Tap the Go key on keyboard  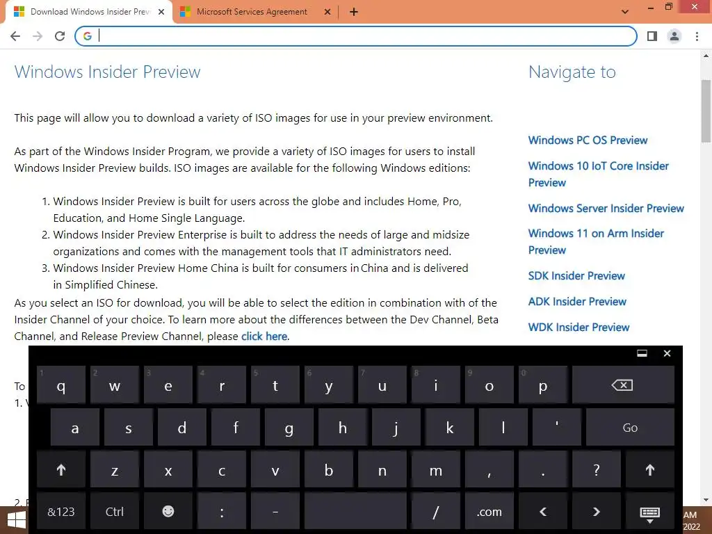pos(630,428)
